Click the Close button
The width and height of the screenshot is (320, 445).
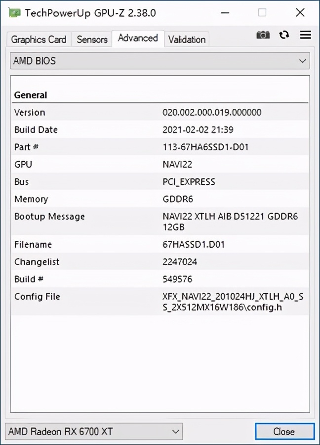(284, 432)
